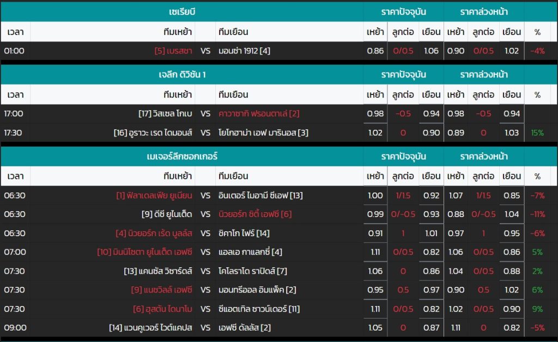558x342 pixels.
Task: Select home team [17] วิสเซล โกเบ
Action: point(165,113)
